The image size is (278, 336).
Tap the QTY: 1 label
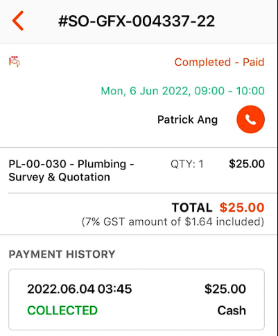187,164
